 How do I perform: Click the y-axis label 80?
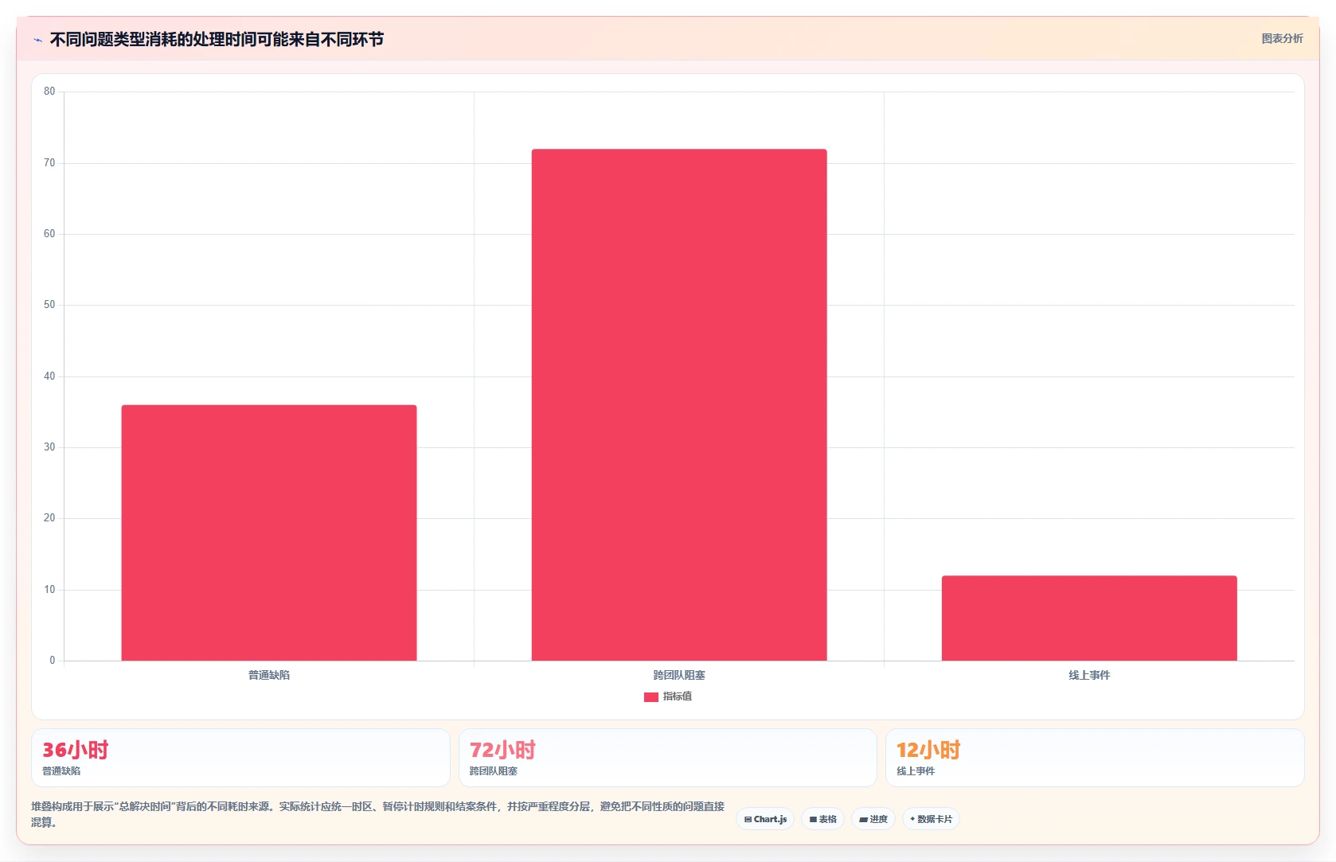(49, 92)
